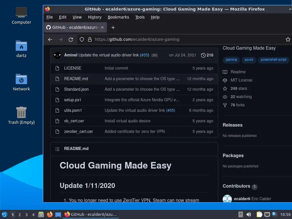Screen dimensions: 292x219
Task: Open the Trash (Empty) desktop icon
Action: pos(21,116)
